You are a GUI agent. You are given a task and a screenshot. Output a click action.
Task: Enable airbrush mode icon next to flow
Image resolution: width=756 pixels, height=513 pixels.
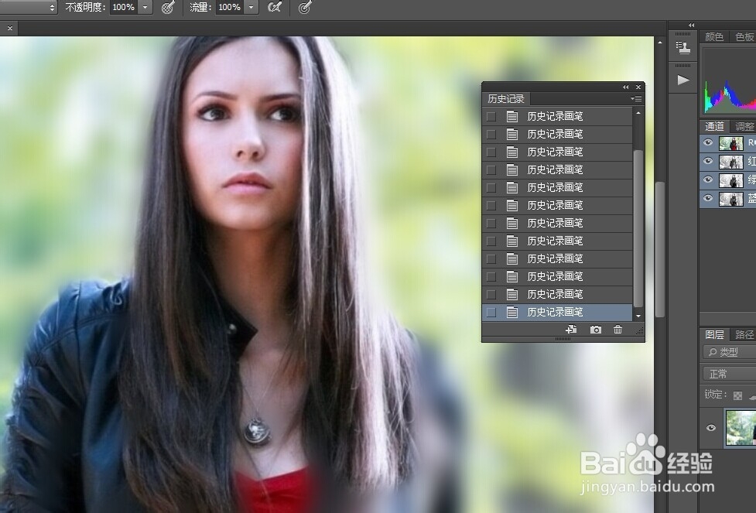[275, 7]
